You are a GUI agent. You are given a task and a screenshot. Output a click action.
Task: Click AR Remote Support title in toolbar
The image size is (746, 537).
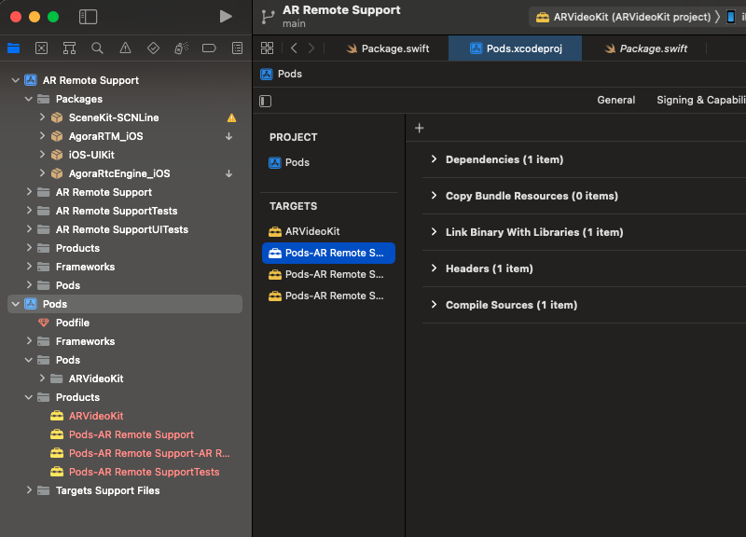point(341,10)
